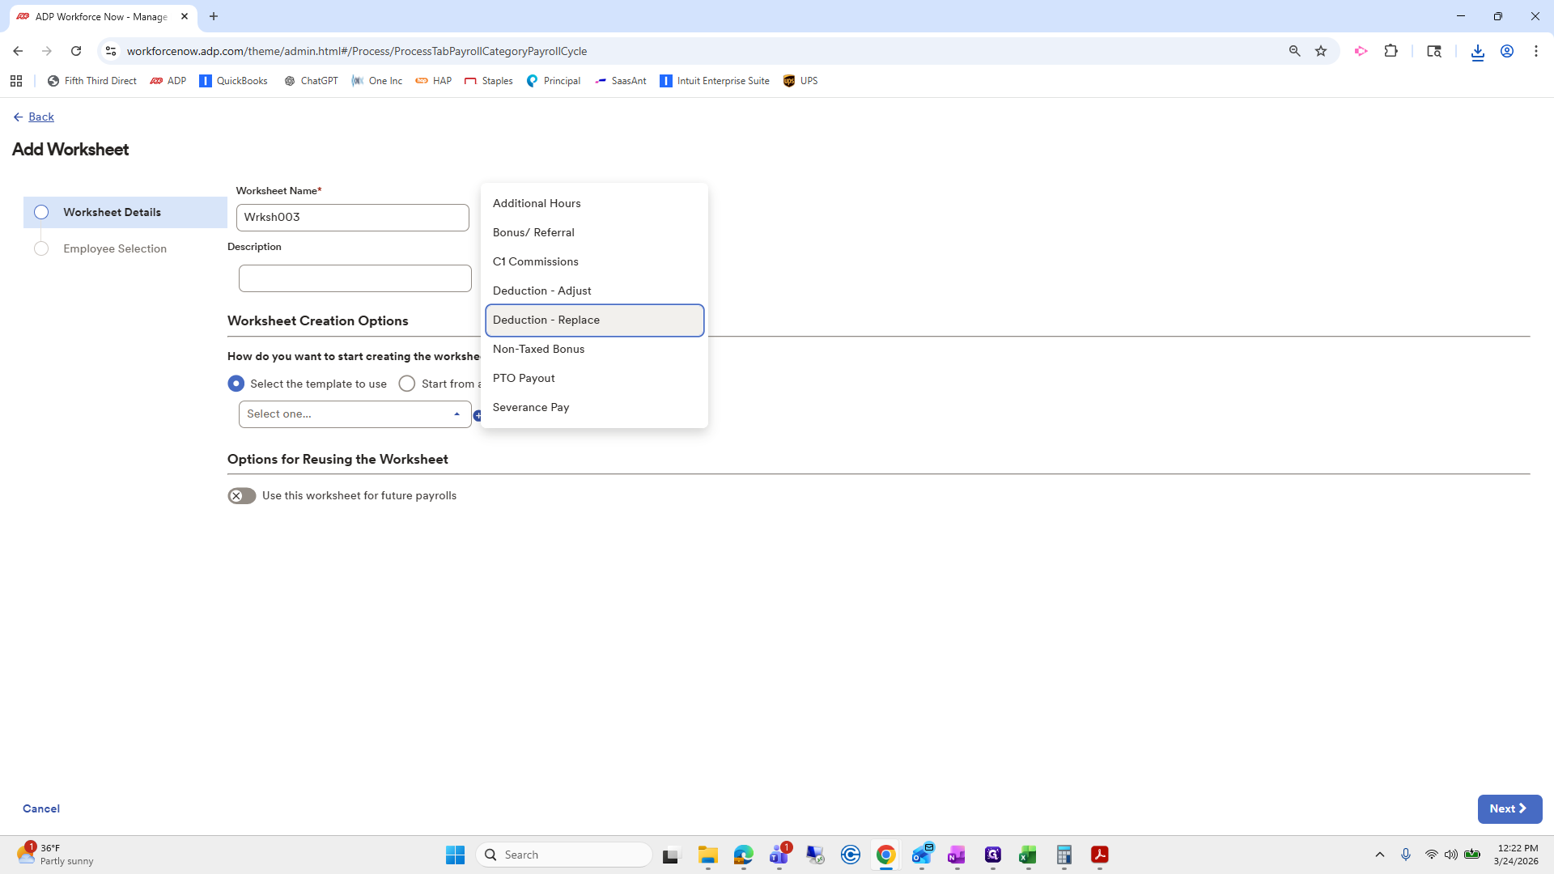Viewport: 1554px width, 874px height.
Task: Open Outlook from the taskbar
Action: click(921, 855)
